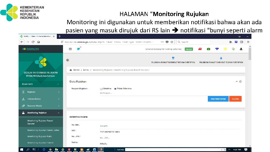Open Monitoring Rujukan Parsial submenu

click(x=40, y=143)
